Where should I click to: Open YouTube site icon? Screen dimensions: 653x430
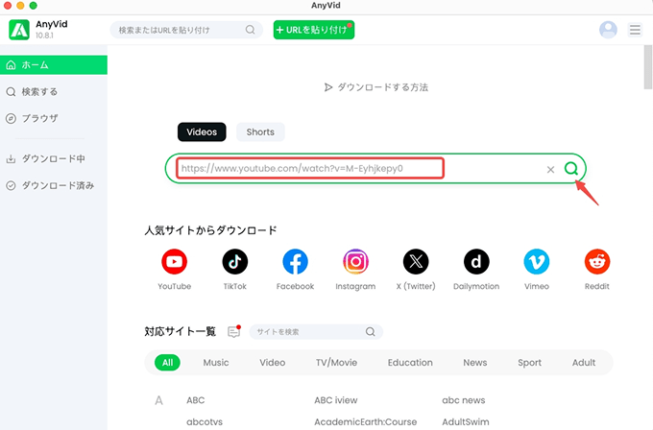pyautogui.click(x=174, y=261)
